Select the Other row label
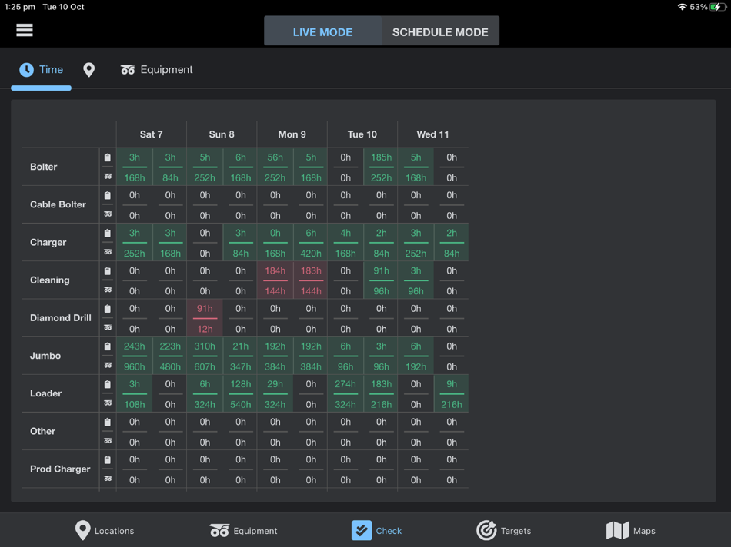731x547 pixels. click(x=42, y=431)
